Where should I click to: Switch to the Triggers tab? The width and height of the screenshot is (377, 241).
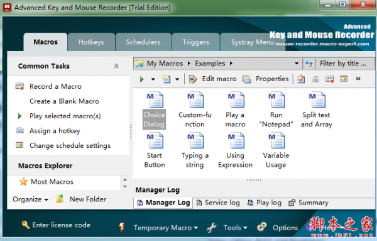[195, 42]
